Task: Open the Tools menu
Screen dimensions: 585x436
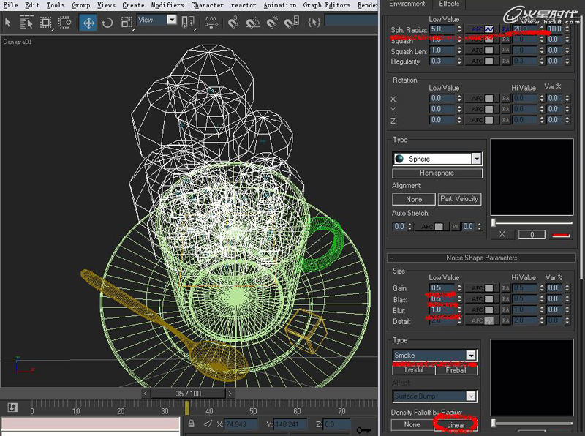Action: click(x=56, y=5)
